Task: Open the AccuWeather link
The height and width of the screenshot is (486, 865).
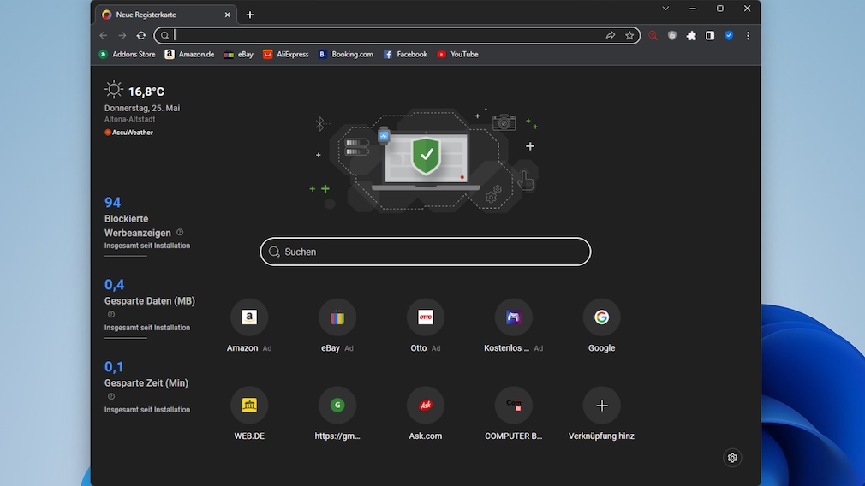Action: click(128, 133)
